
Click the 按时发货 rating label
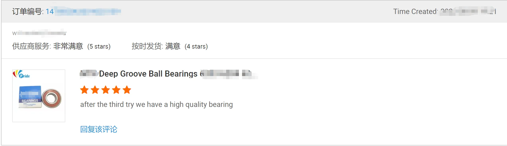click(147, 46)
